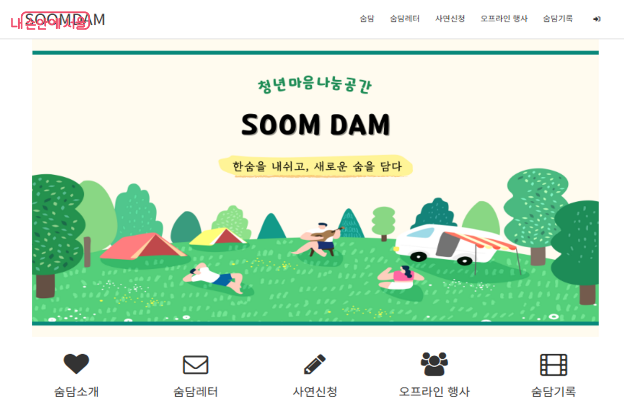The image size is (624, 416).
Task: Click the login arrow icon in navbar
Action: (596, 19)
